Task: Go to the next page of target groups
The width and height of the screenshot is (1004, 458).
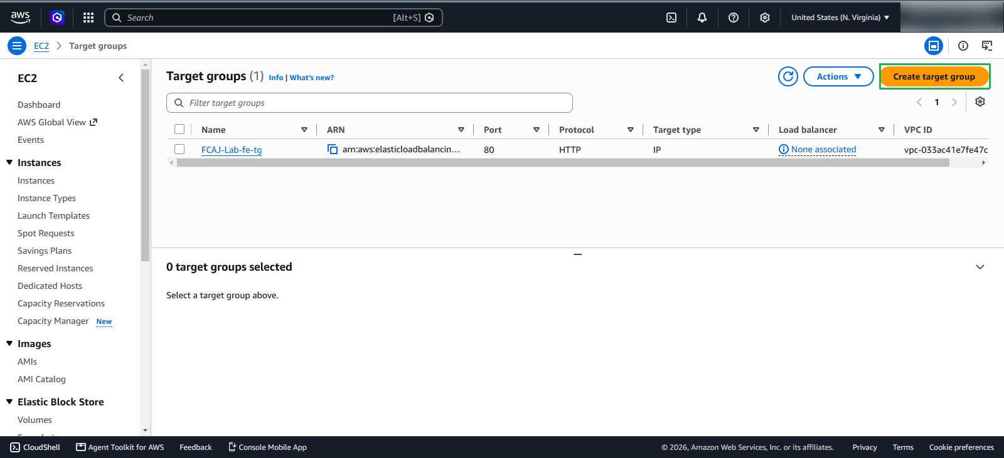Action: tap(954, 102)
